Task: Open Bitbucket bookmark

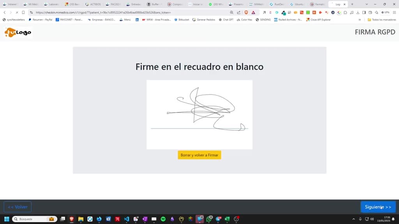Action: point(182,19)
